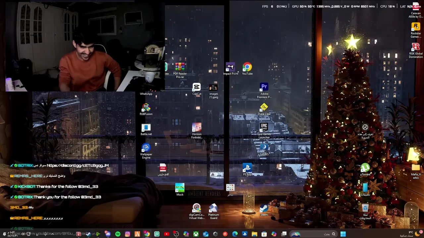This screenshot has height=238, width=424.
Task: Open Dupe Clear desktop shortcut
Action: click(264, 109)
